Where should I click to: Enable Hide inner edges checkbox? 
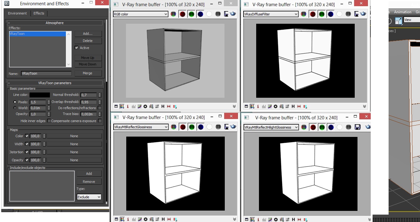(49, 121)
